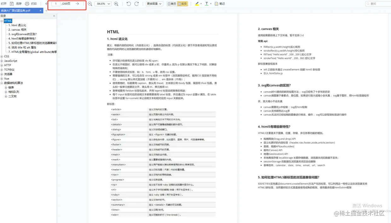This screenshot has height=223, width=391.
Task: Select JavaScript in the outline tree
Action: click(x=11, y=61)
